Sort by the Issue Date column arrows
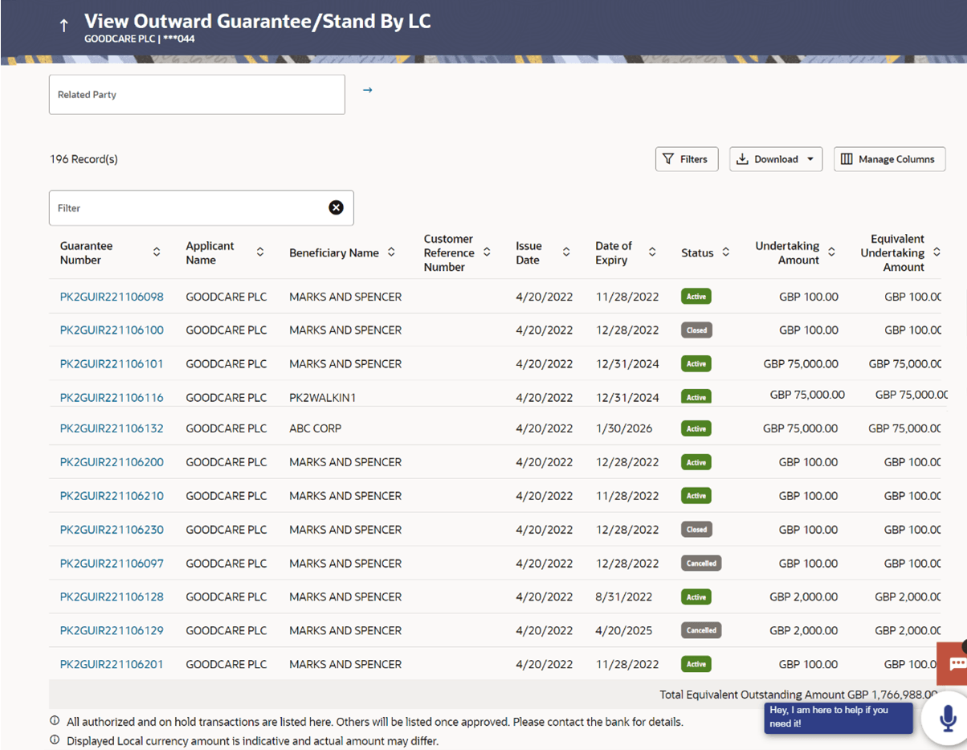This screenshot has height=750, width=967. coord(566,252)
